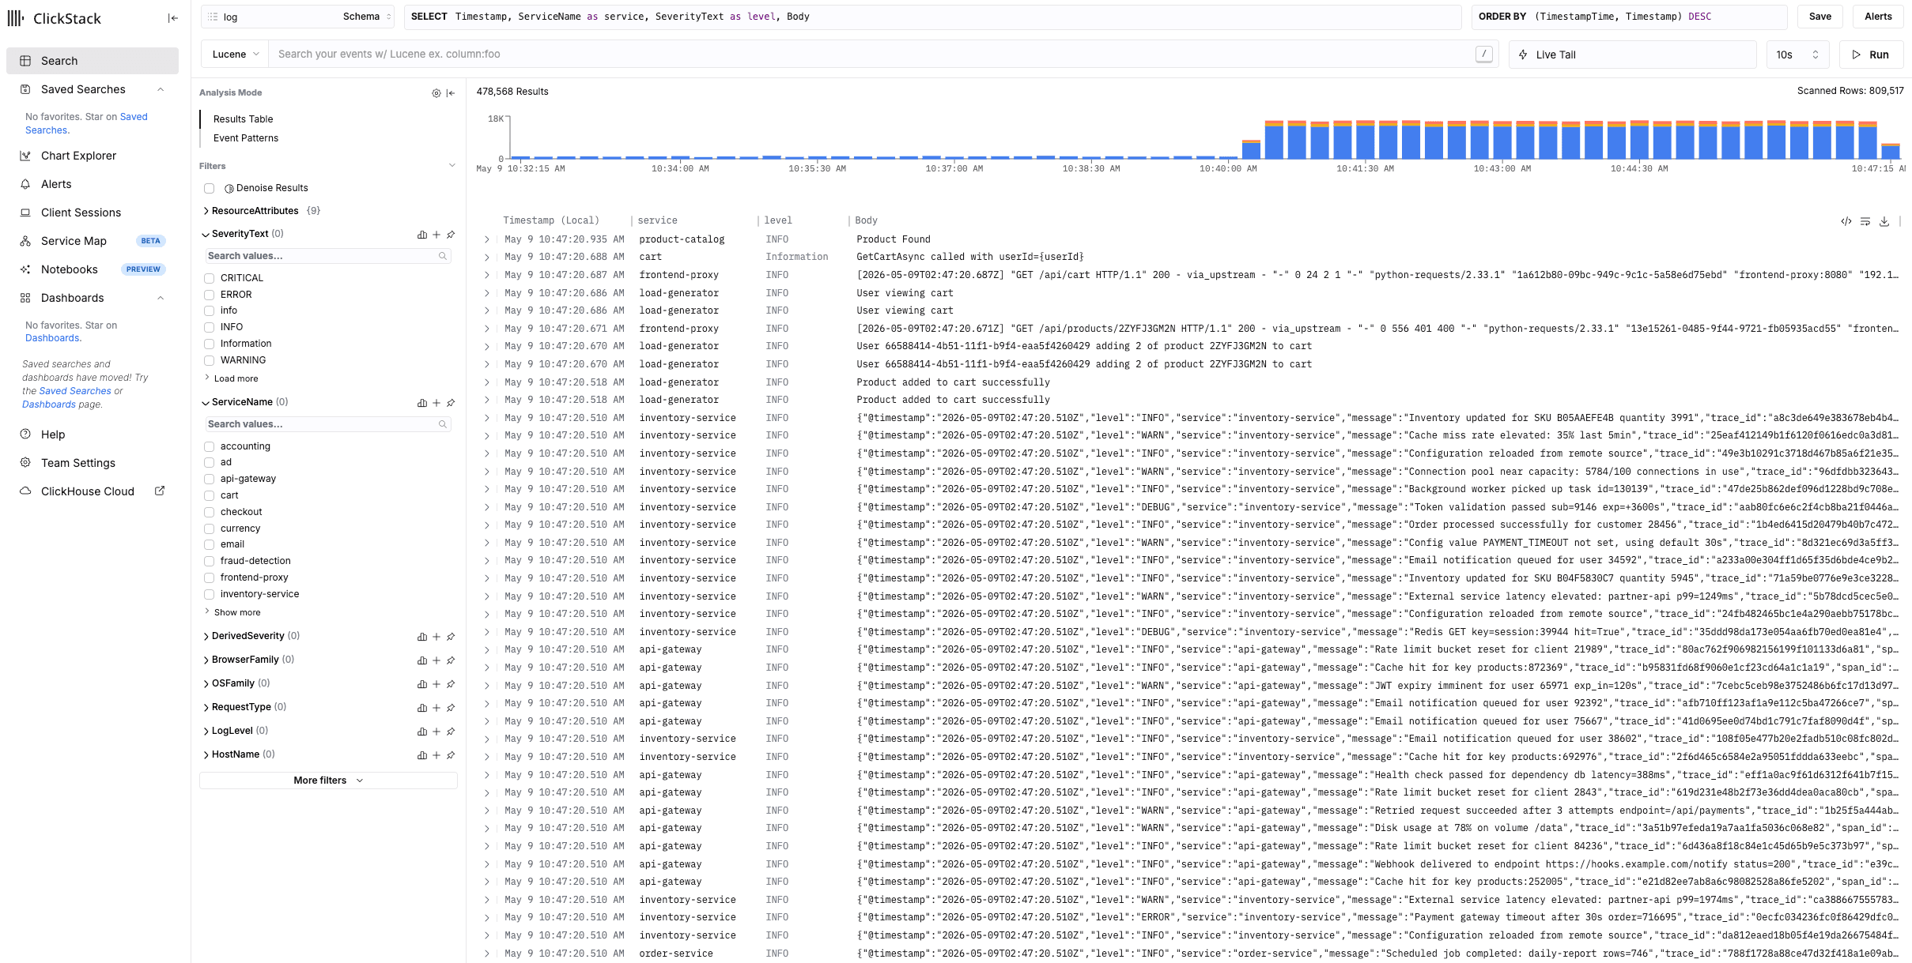Open external ClickHouse Cloud link icon
Screen dimensions: 1912x963
160,491
